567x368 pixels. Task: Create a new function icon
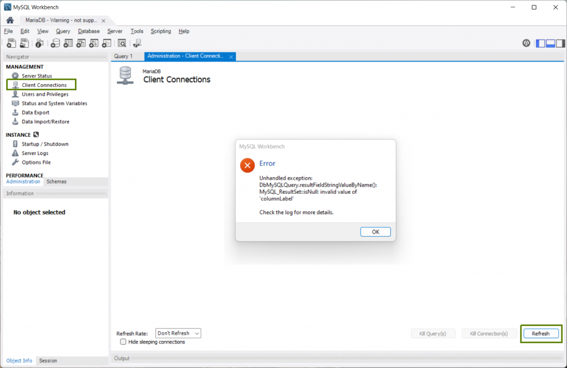coord(107,43)
